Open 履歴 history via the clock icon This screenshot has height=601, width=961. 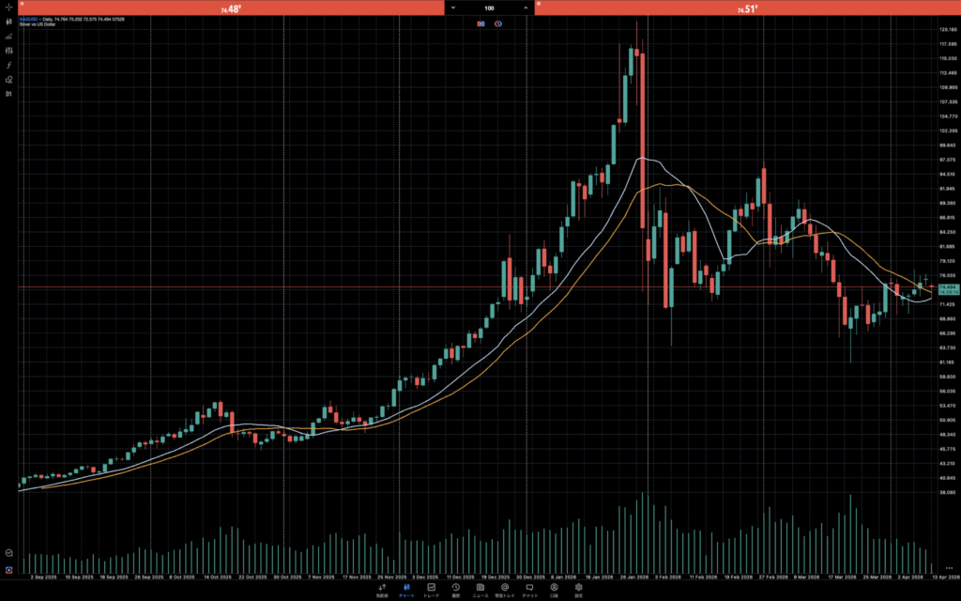pos(456,590)
